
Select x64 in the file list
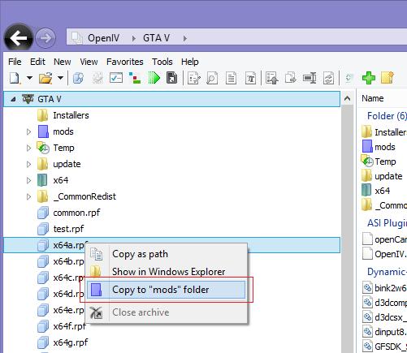(x=376, y=191)
